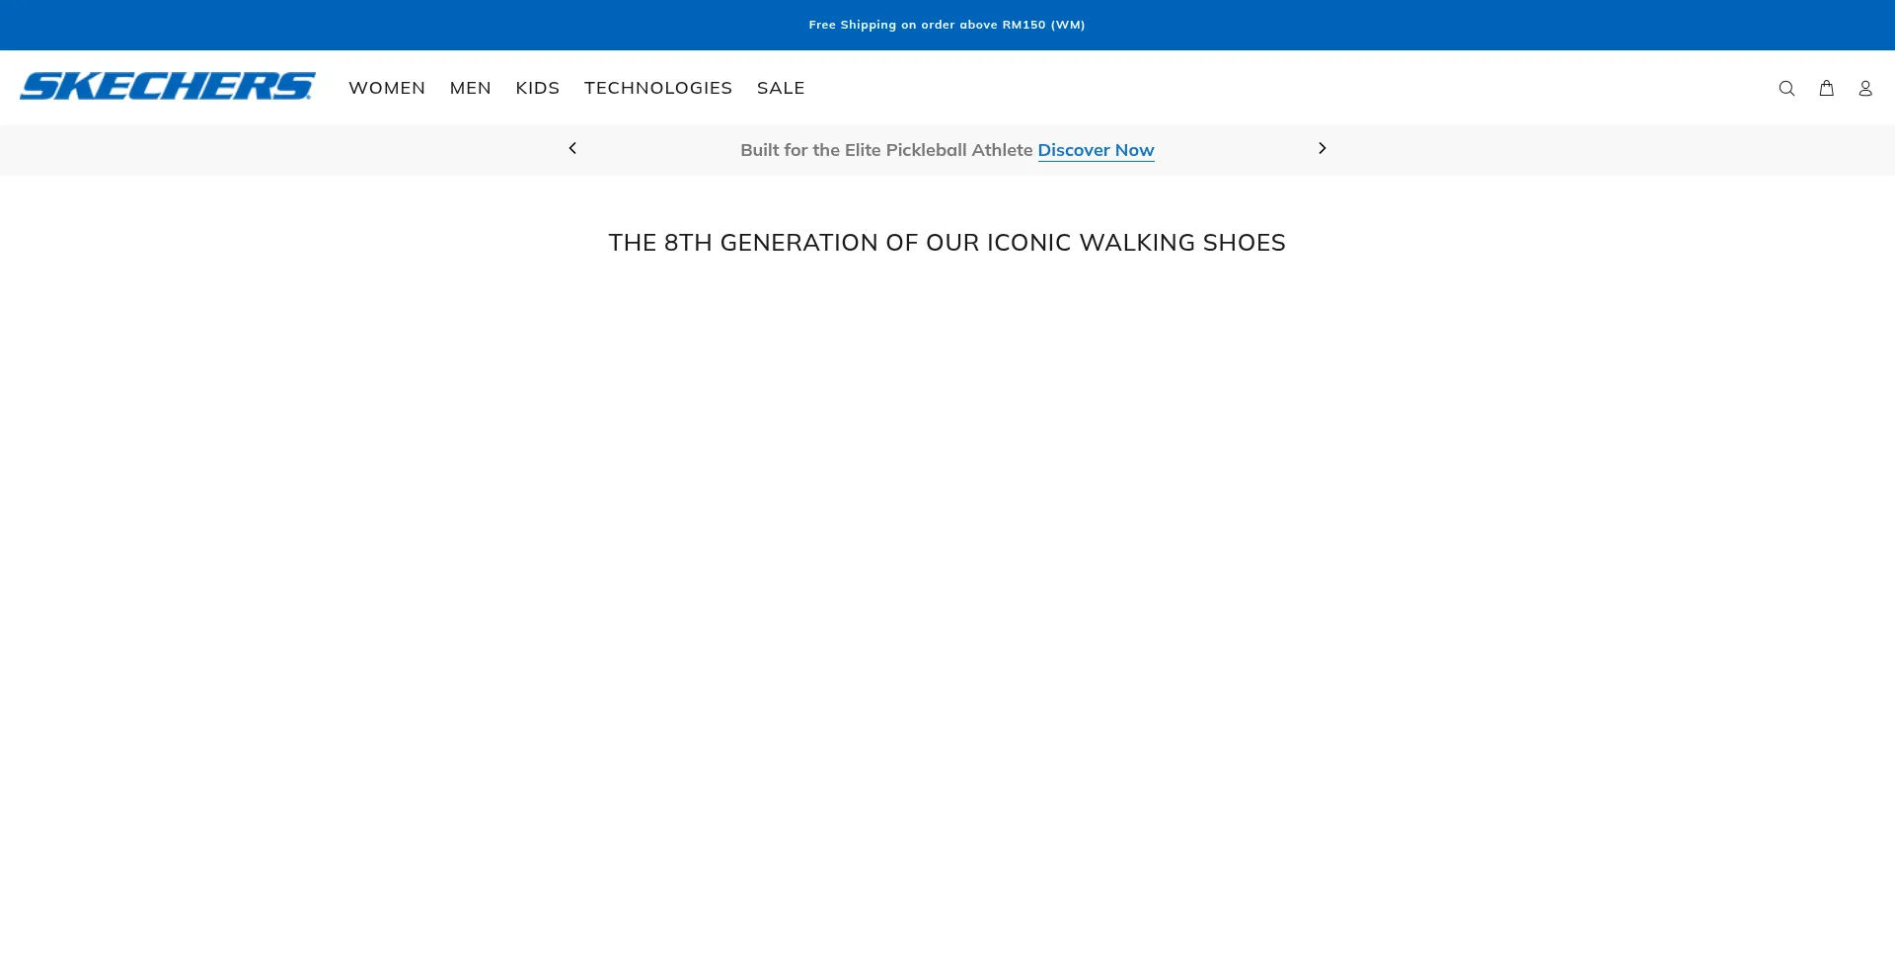Click the Elite Pickleball Athlete announcement text

coord(885,150)
